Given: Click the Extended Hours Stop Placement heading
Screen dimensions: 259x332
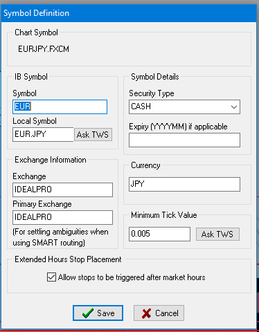Looking at the screenshot, I should (68, 259).
